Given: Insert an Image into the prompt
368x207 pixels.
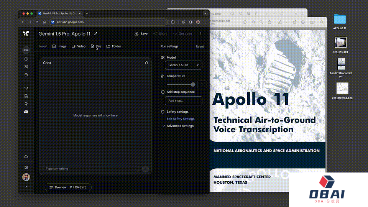Looking at the screenshot, I should 59,46.
